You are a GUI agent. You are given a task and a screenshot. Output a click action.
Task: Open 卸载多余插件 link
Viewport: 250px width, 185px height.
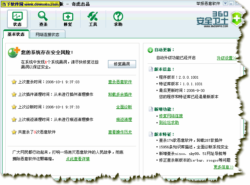[x=120, y=94]
